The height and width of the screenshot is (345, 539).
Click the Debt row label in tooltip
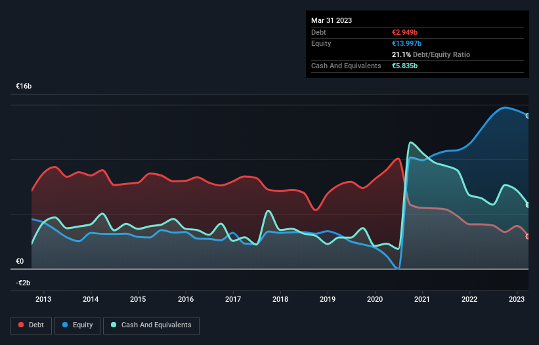318,32
